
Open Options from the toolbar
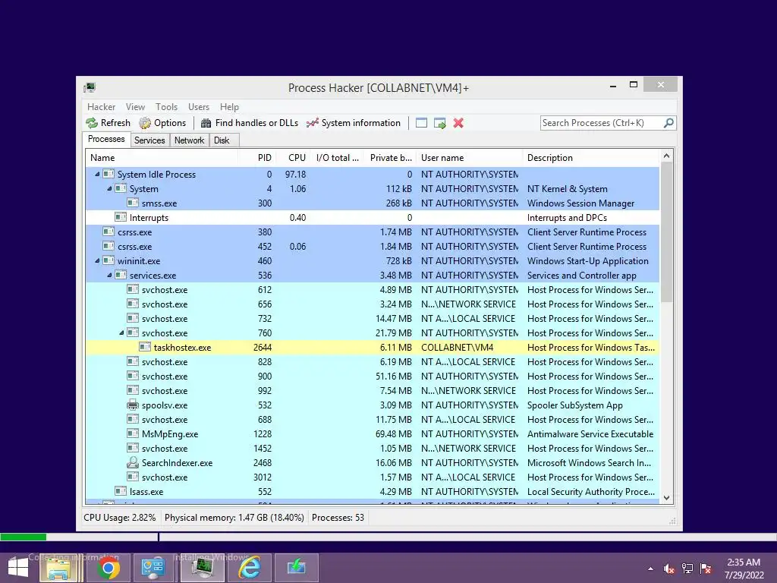[162, 123]
